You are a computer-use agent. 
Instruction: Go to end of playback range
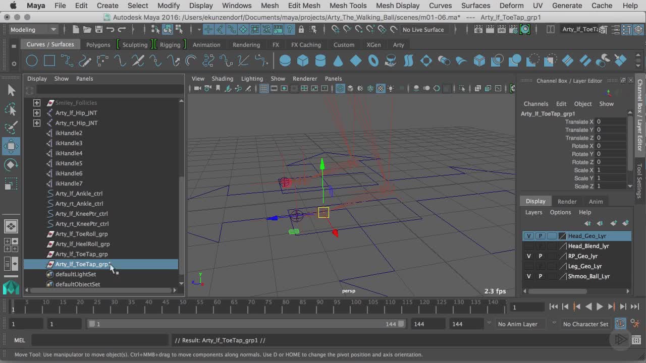pyautogui.click(x=635, y=307)
